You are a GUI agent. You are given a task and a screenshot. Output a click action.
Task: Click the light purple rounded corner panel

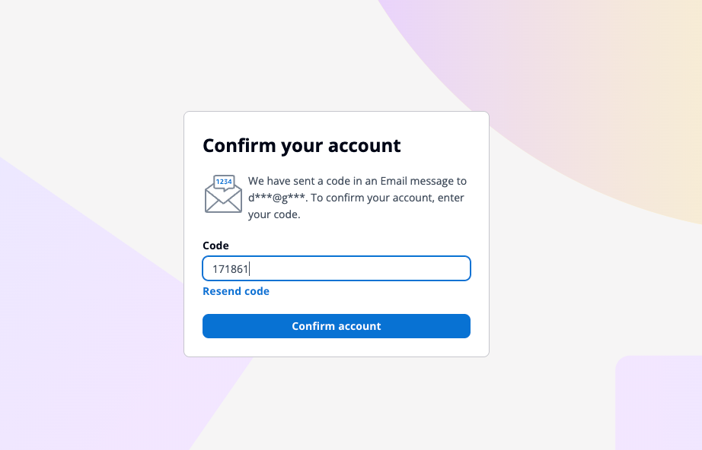(659, 404)
